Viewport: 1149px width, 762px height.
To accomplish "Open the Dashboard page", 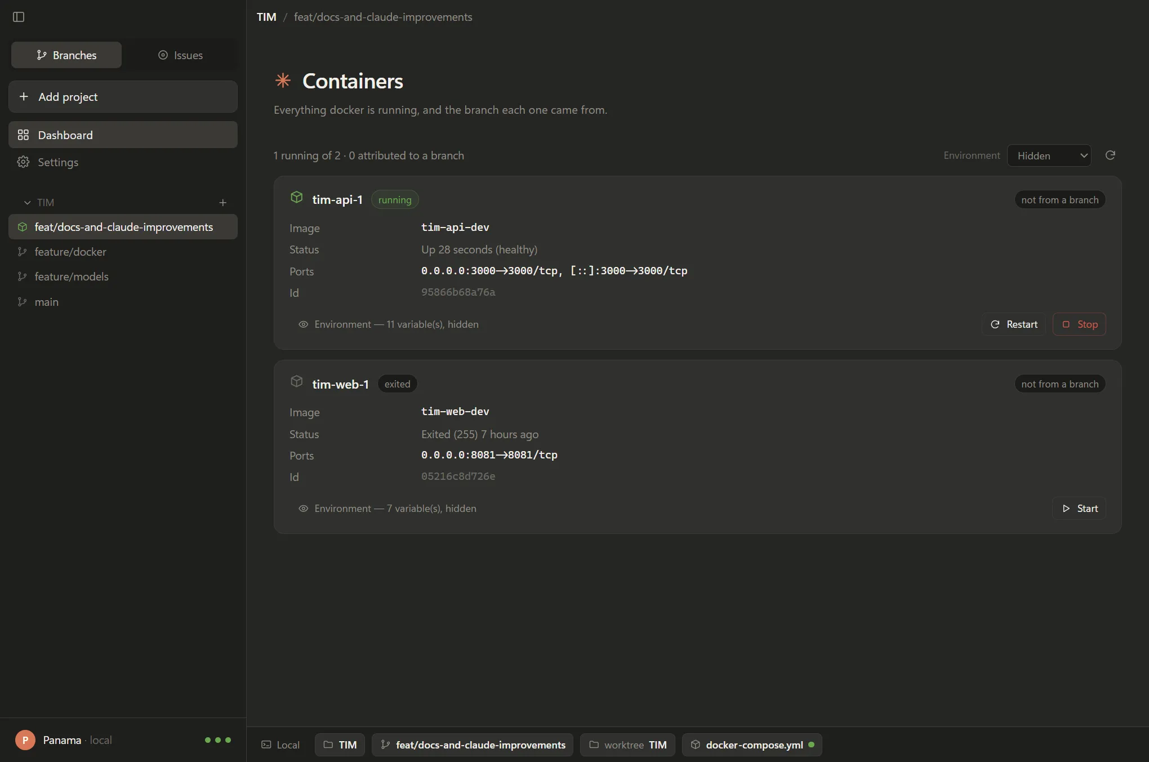I will click(123, 135).
